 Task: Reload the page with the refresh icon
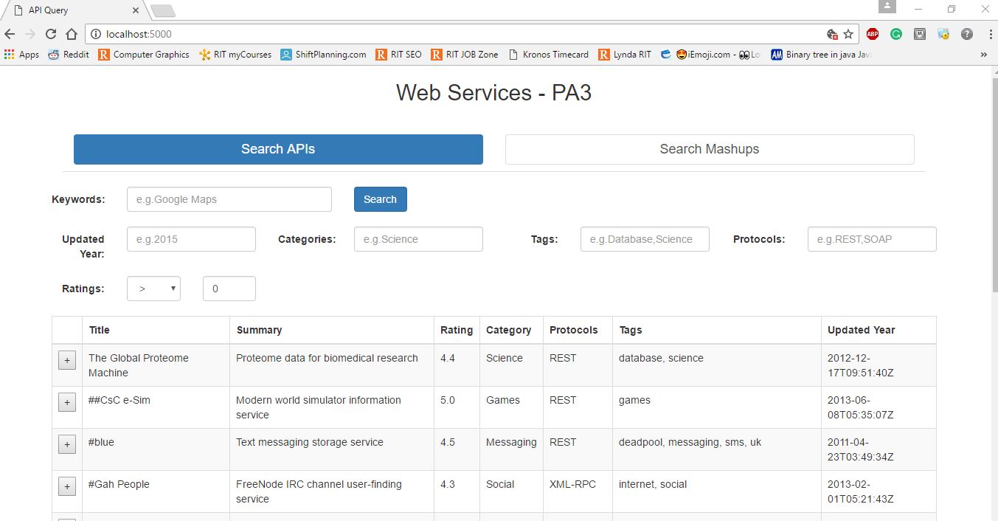(51, 34)
